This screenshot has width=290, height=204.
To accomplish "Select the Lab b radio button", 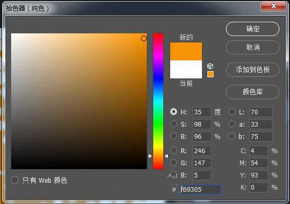I will tap(232, 136).
